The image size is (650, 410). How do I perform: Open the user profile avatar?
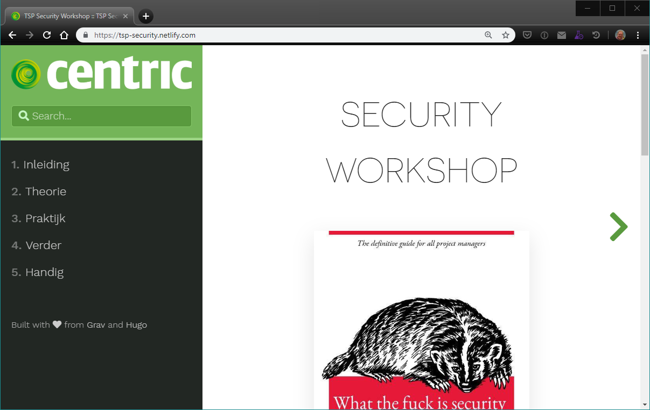(620, 35)
